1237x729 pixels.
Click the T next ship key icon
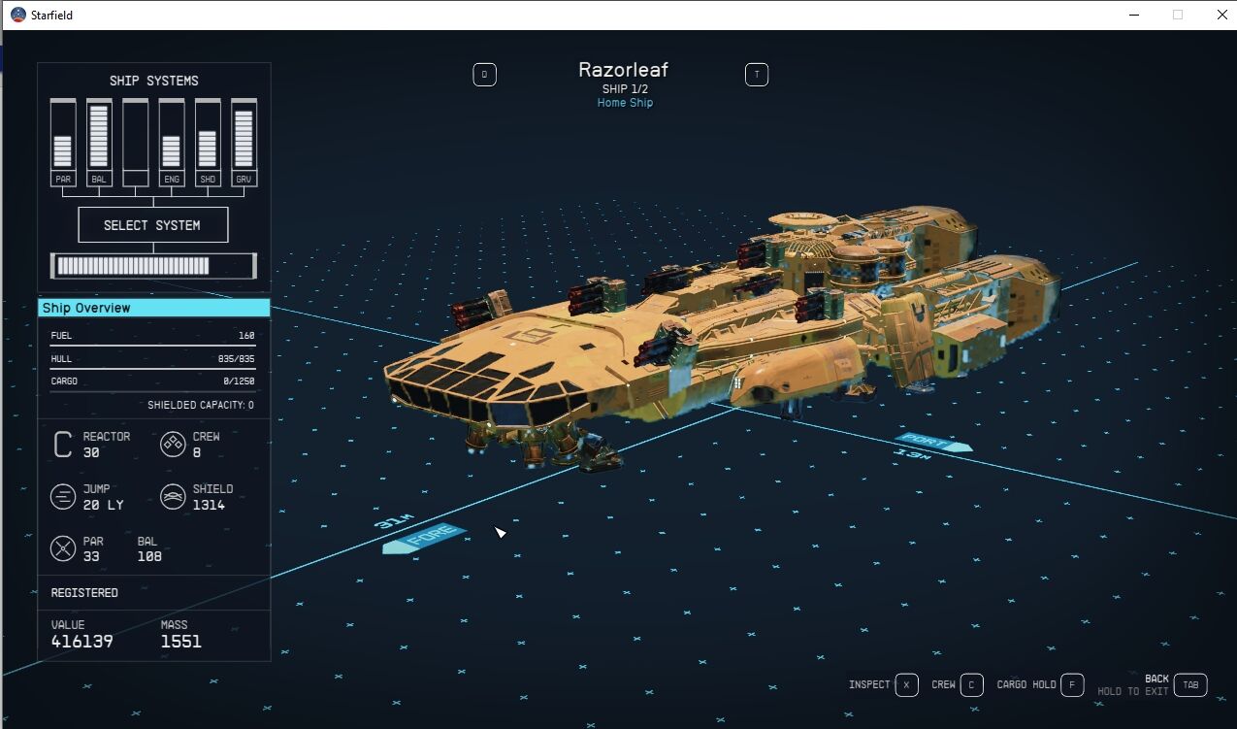(756, 75)
